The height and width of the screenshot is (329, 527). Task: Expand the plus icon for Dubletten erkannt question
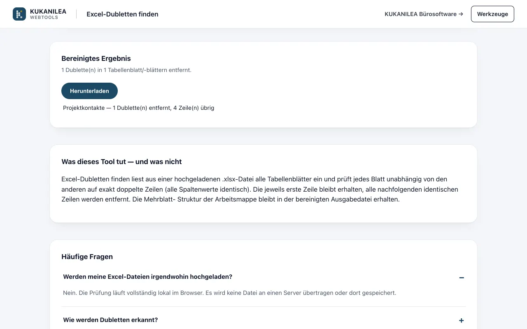(x=462, y=320)
